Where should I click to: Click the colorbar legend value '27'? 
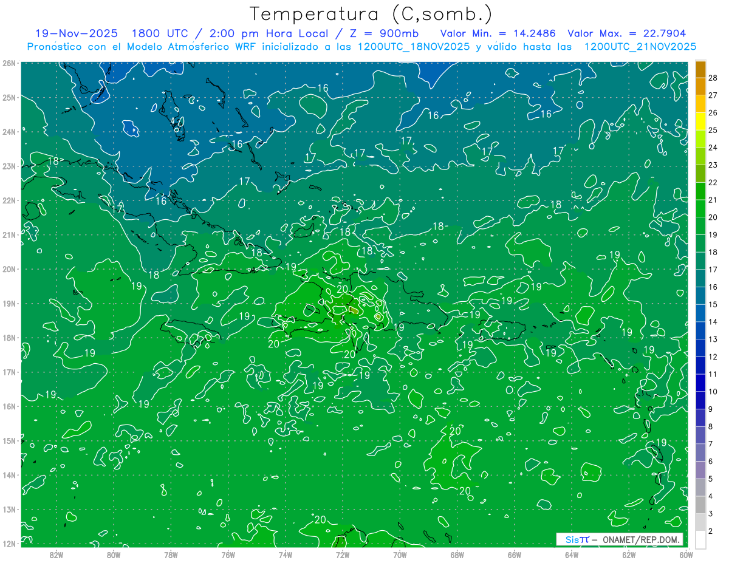tap(713, 95)
